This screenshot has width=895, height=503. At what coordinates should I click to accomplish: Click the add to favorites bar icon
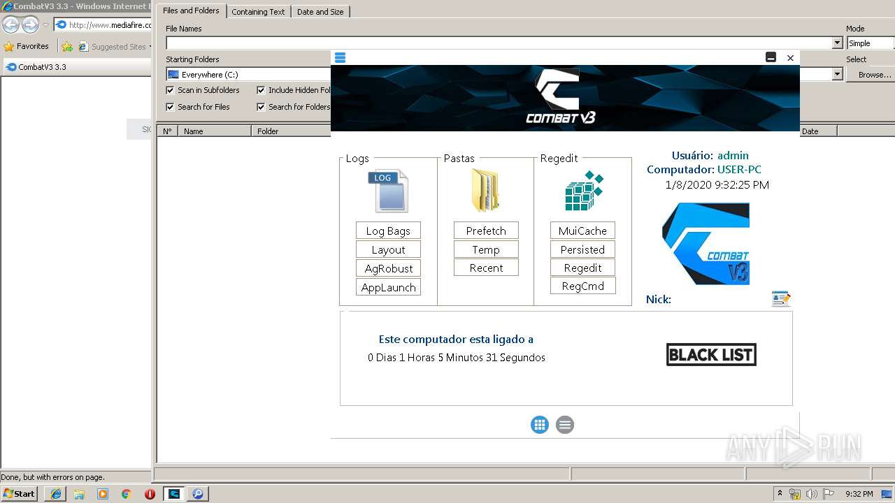click(67, 47)
